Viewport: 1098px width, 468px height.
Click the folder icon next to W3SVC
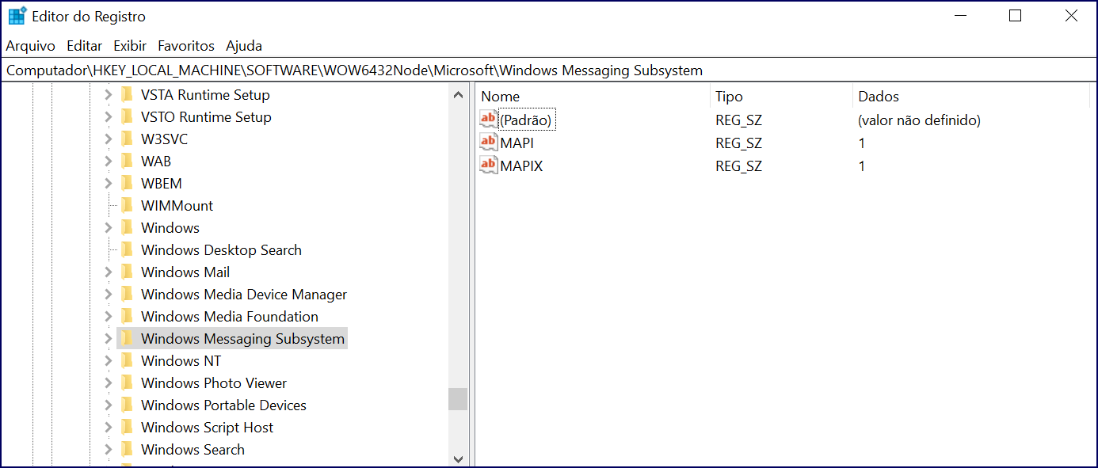(127, 139)
